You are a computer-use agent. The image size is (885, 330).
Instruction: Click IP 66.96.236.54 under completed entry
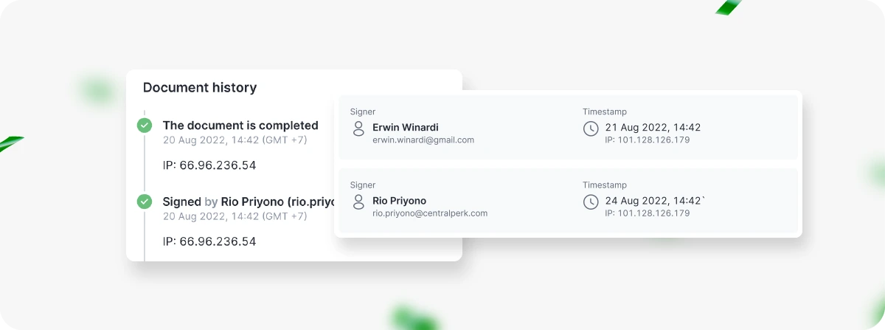tap(209, 165)
